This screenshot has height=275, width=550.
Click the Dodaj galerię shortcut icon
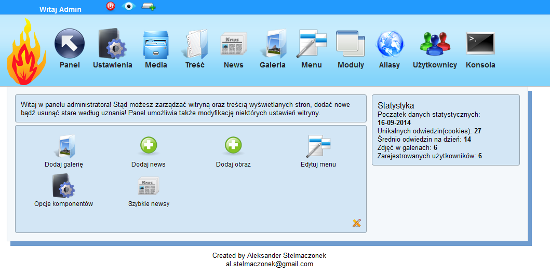(x=64, y=146)
